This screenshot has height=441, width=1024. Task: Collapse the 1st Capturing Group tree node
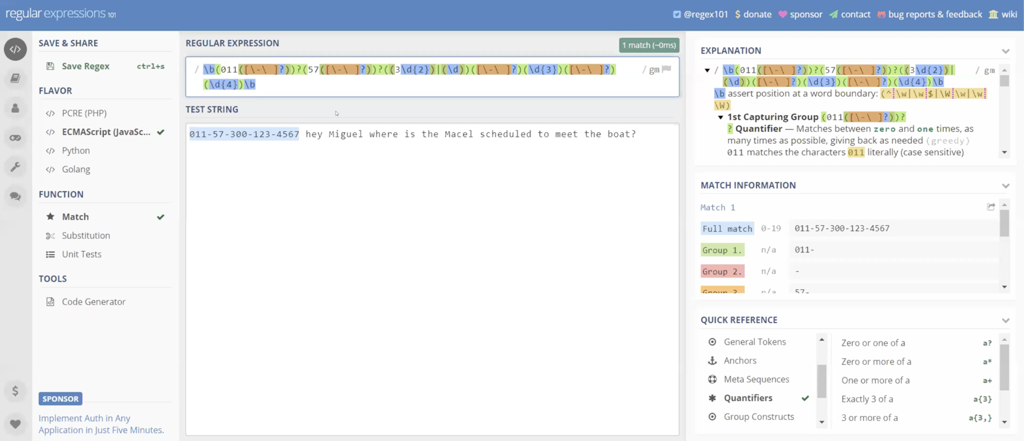click(x=720, y=117)
